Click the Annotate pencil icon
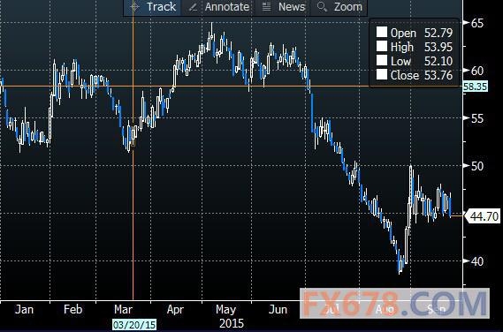Screen dimensions: 503x332 194,7
